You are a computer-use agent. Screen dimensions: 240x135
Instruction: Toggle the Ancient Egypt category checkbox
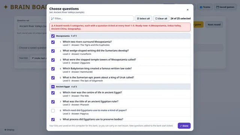[x=53, y=87]
